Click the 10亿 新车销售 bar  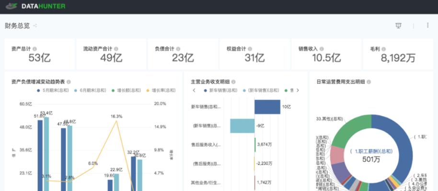267,107
